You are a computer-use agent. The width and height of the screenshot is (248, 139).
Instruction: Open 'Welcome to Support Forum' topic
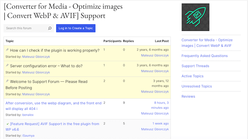[46, 85]
